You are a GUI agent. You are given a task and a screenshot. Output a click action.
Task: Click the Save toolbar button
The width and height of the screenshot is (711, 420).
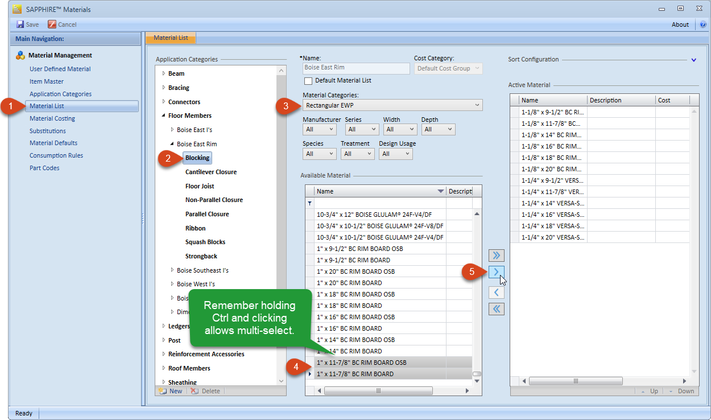(x=28, y=24)
